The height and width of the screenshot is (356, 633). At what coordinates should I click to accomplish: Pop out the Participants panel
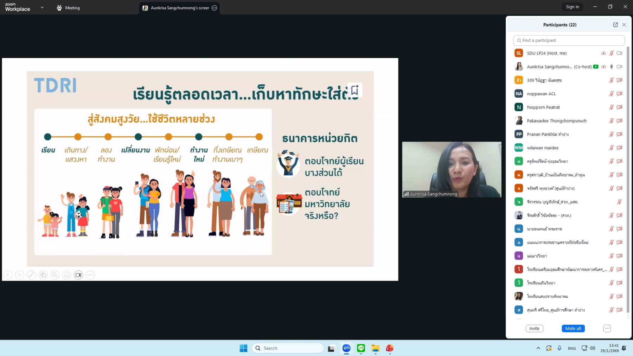615,25
